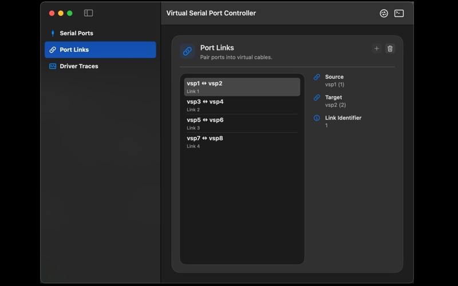Select the vsp5 ↔ vsp6 link row

click(242, 124)
